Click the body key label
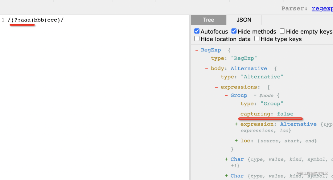The height and width of the screenshot is (180, 333). point(217,68)
